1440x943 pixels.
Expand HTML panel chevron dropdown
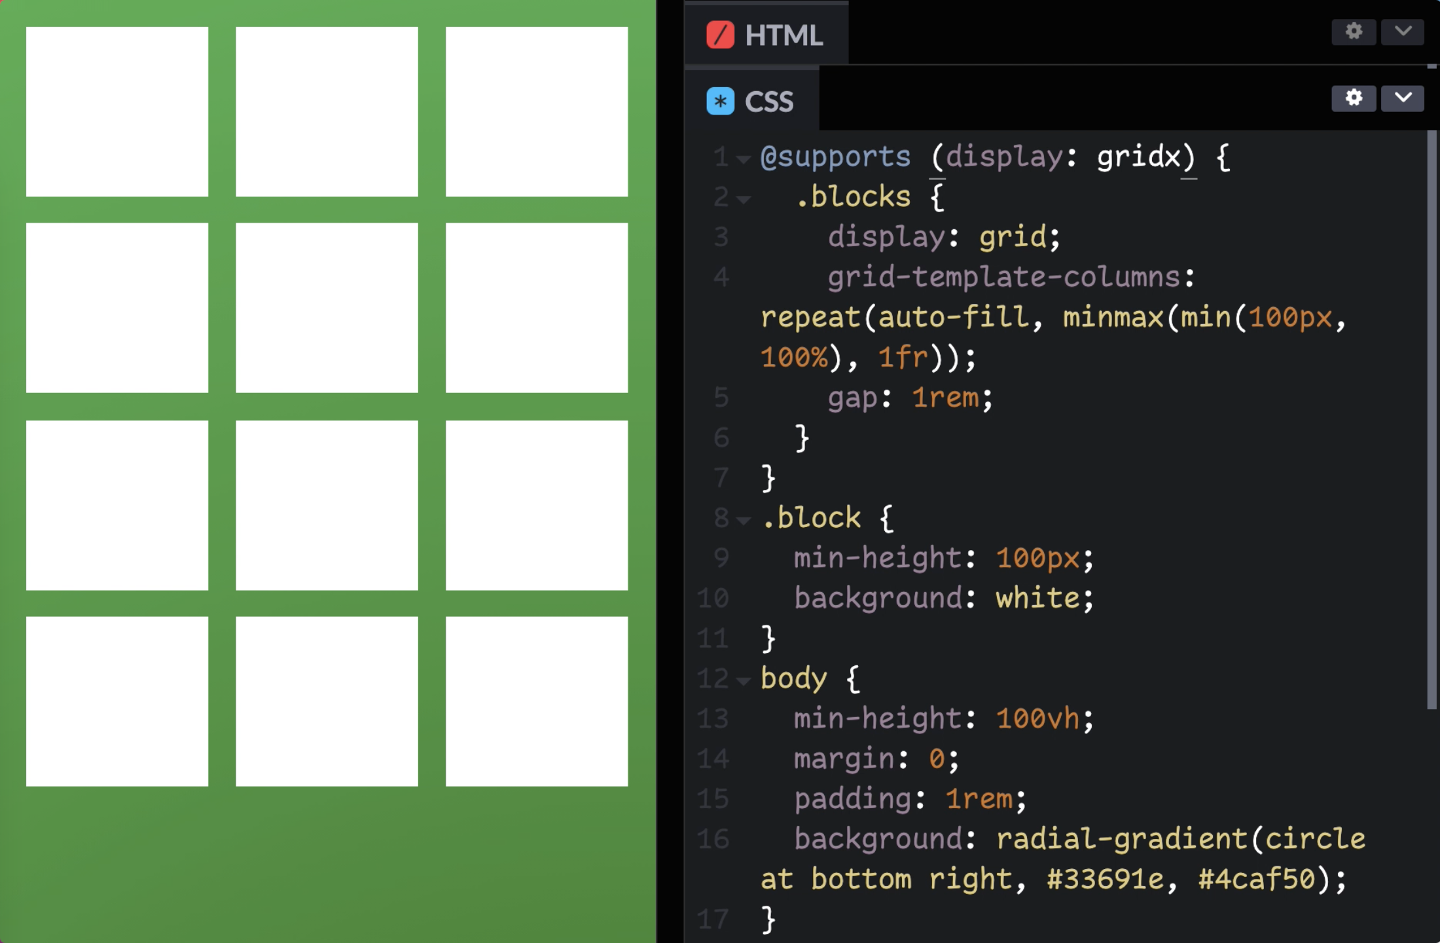tap(1402, 31)
